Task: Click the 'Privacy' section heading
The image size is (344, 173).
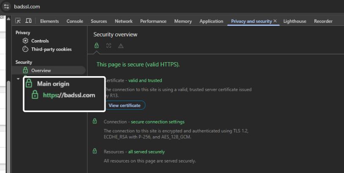Action: pos(23,33)
